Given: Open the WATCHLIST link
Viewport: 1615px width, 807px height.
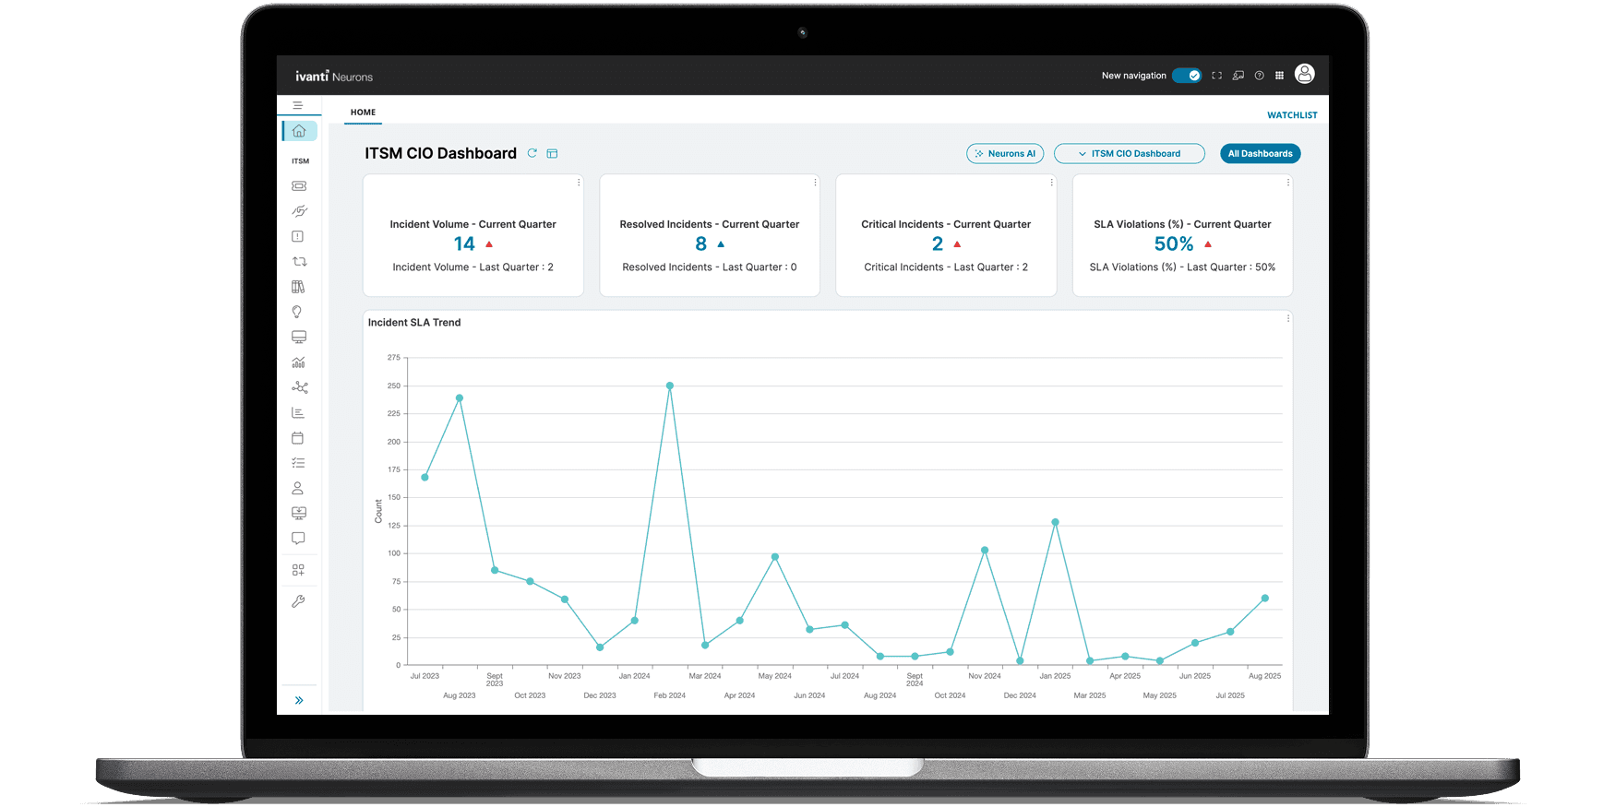Looking at the screenshot, I should [x=1292, y=115].
